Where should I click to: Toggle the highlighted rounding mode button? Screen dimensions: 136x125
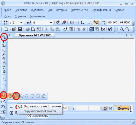[96, 23]
